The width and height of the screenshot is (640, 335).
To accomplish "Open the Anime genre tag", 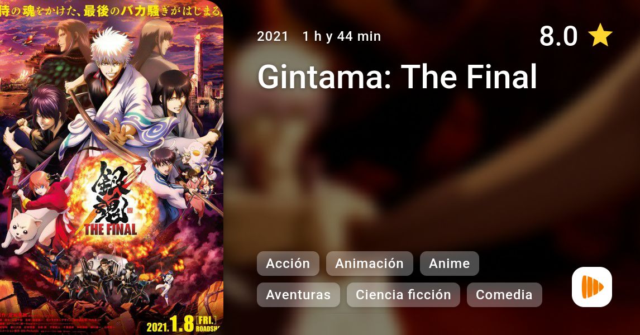I will pos(449,264).
